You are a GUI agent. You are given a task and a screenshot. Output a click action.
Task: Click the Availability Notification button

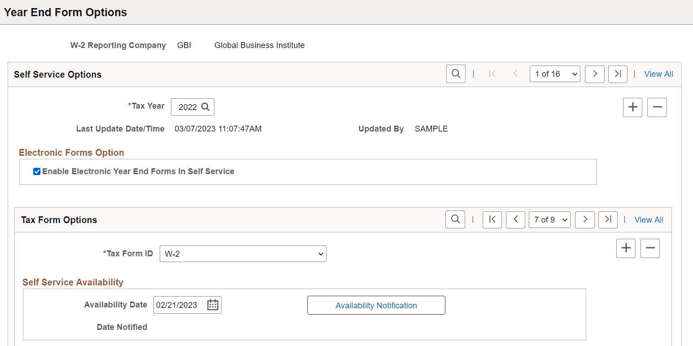click(376, 306)
